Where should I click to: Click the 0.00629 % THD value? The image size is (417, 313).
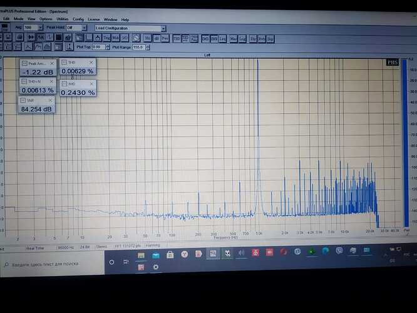78,71
